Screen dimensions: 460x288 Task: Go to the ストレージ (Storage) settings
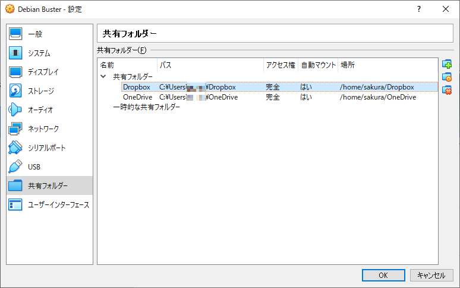click(x=40, y=91)
